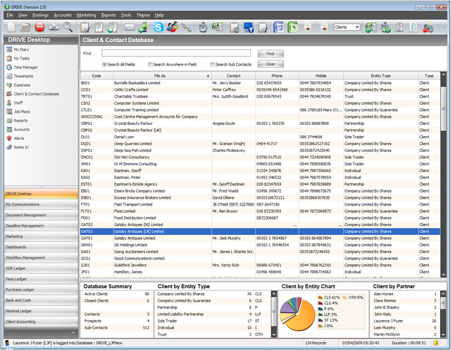This screenshot has height=350, width=451.
Task: Open the Postings menu
Action: point(41,15)
